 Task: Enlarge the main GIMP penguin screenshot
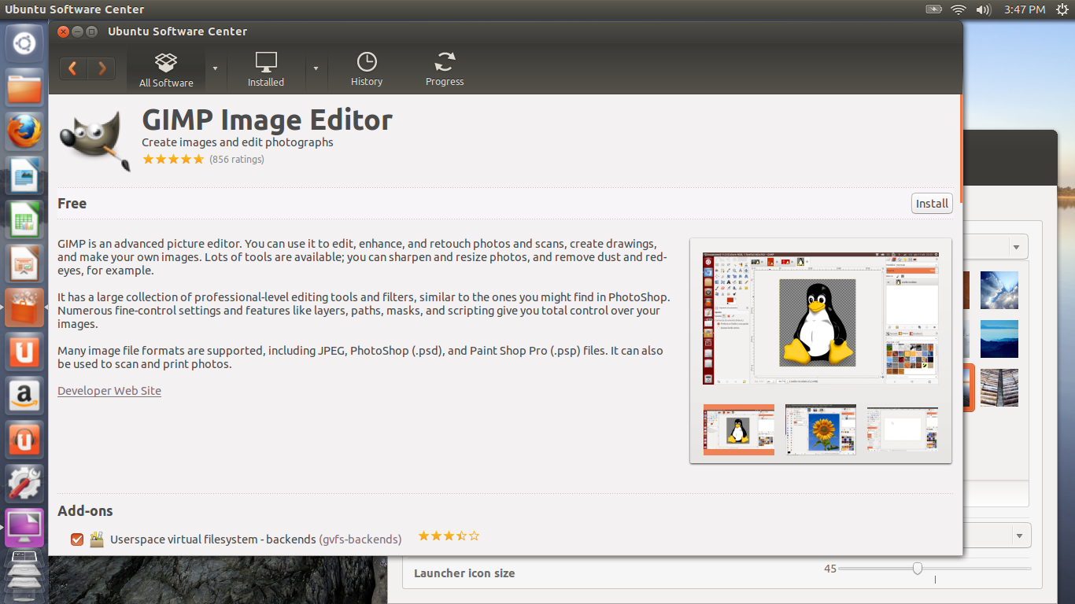click(x=820, y=319)
